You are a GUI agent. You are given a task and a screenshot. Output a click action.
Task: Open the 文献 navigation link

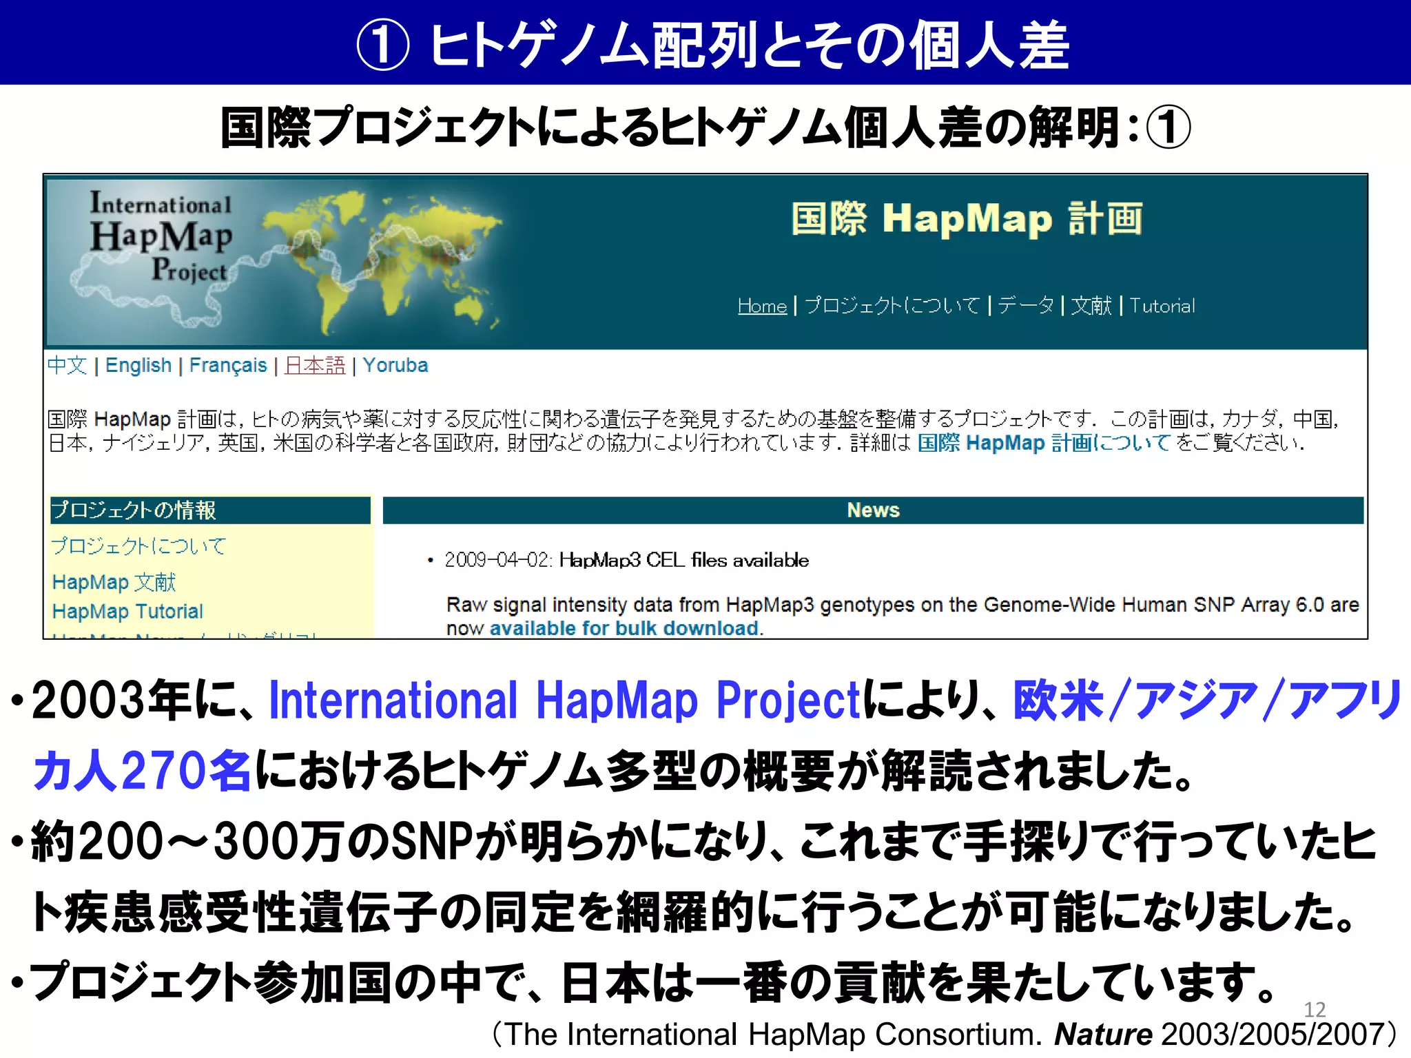coord(1091,305)
